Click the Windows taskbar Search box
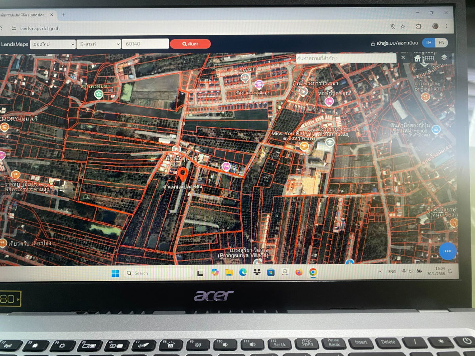475x356 pixels. [158, 273]
